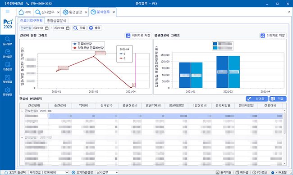The width and height of the screenshot is (293, 175).
Task: Sort by 약제비 column header
Action: pyautogui.click(x=83, y=106)
